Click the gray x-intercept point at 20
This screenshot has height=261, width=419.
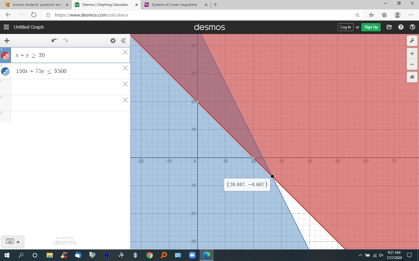coord(254,158)
